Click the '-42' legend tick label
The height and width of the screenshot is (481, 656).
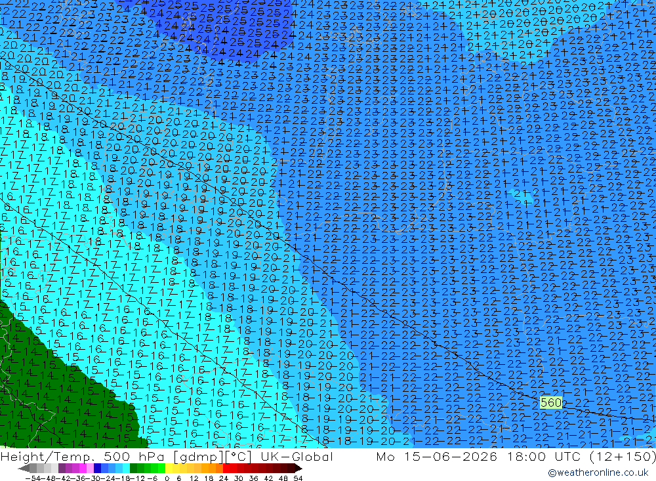coord(64,478)
